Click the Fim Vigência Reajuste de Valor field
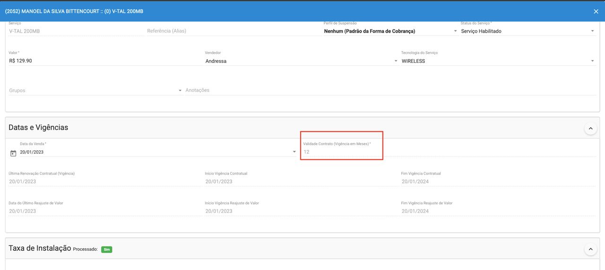Image resolution: width=605 pixels, height=270 pixels. pos(498,211)
